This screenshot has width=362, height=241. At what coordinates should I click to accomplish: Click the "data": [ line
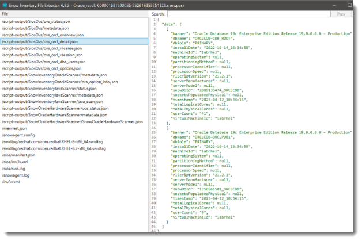[x=172, y=24]
